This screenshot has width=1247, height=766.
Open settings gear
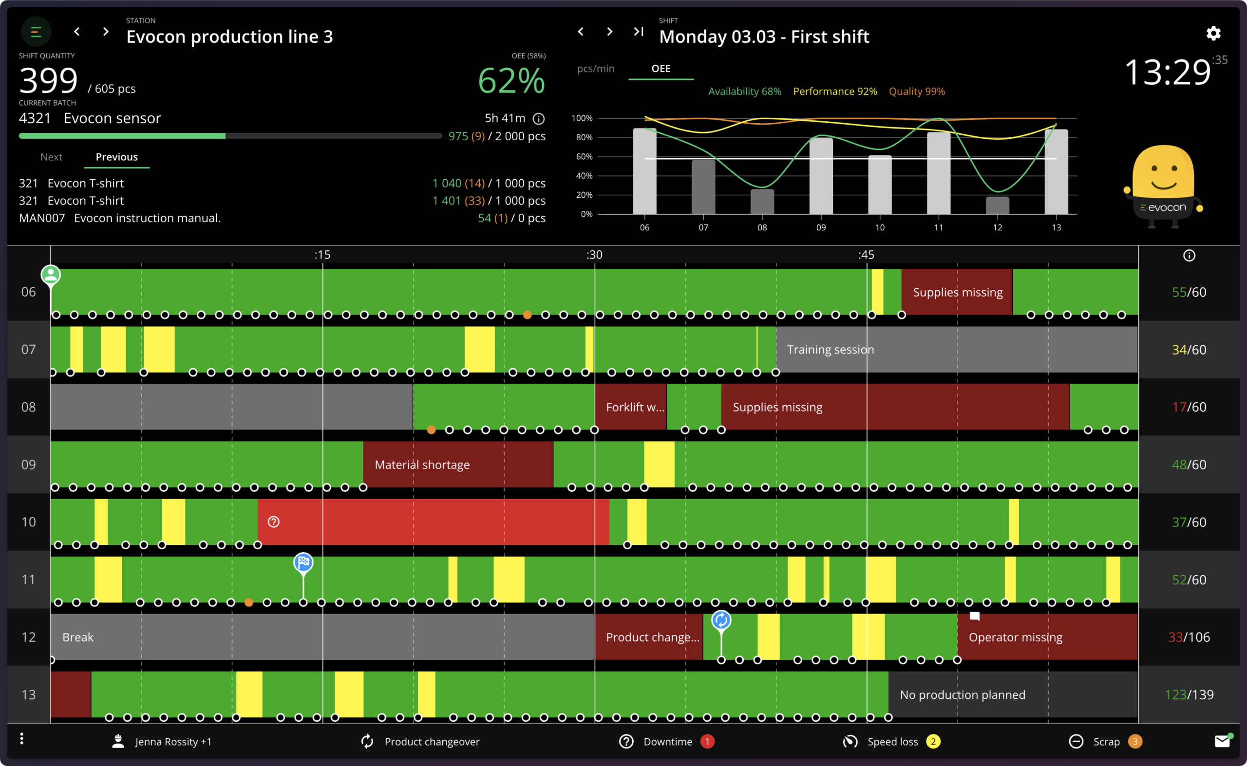(1213, 34)
